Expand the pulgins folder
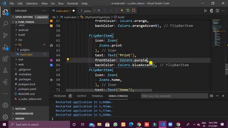 tap(25, 50)
